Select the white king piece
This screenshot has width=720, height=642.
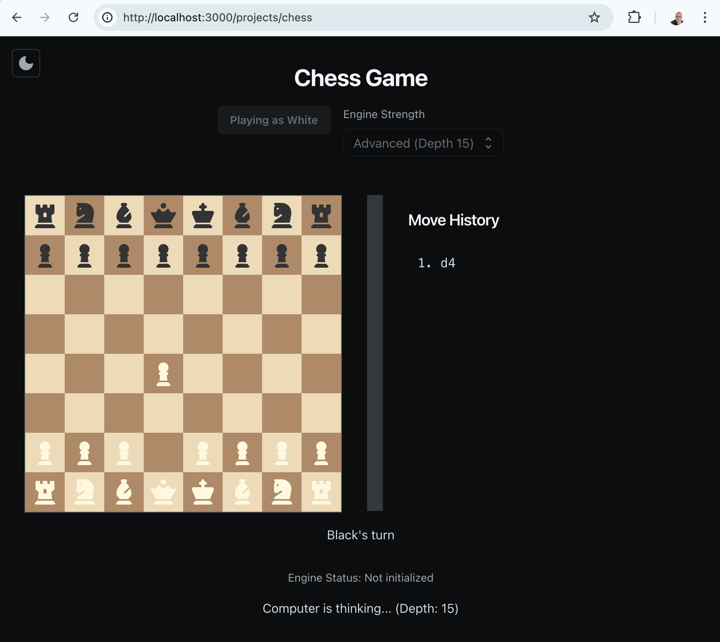click(203, 492)
